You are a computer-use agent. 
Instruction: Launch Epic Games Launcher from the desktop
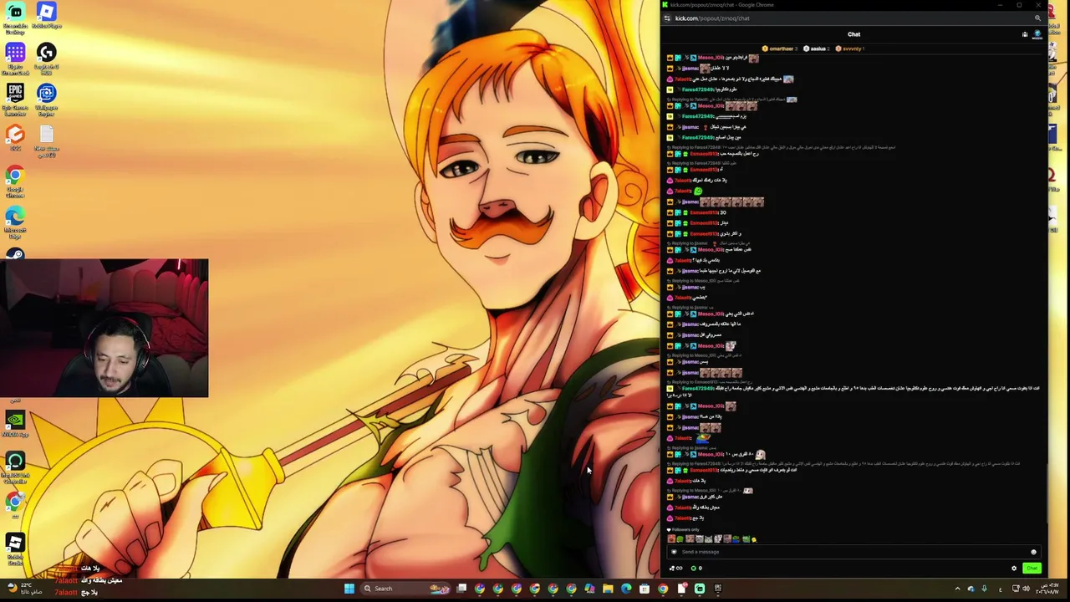(15, 99)
